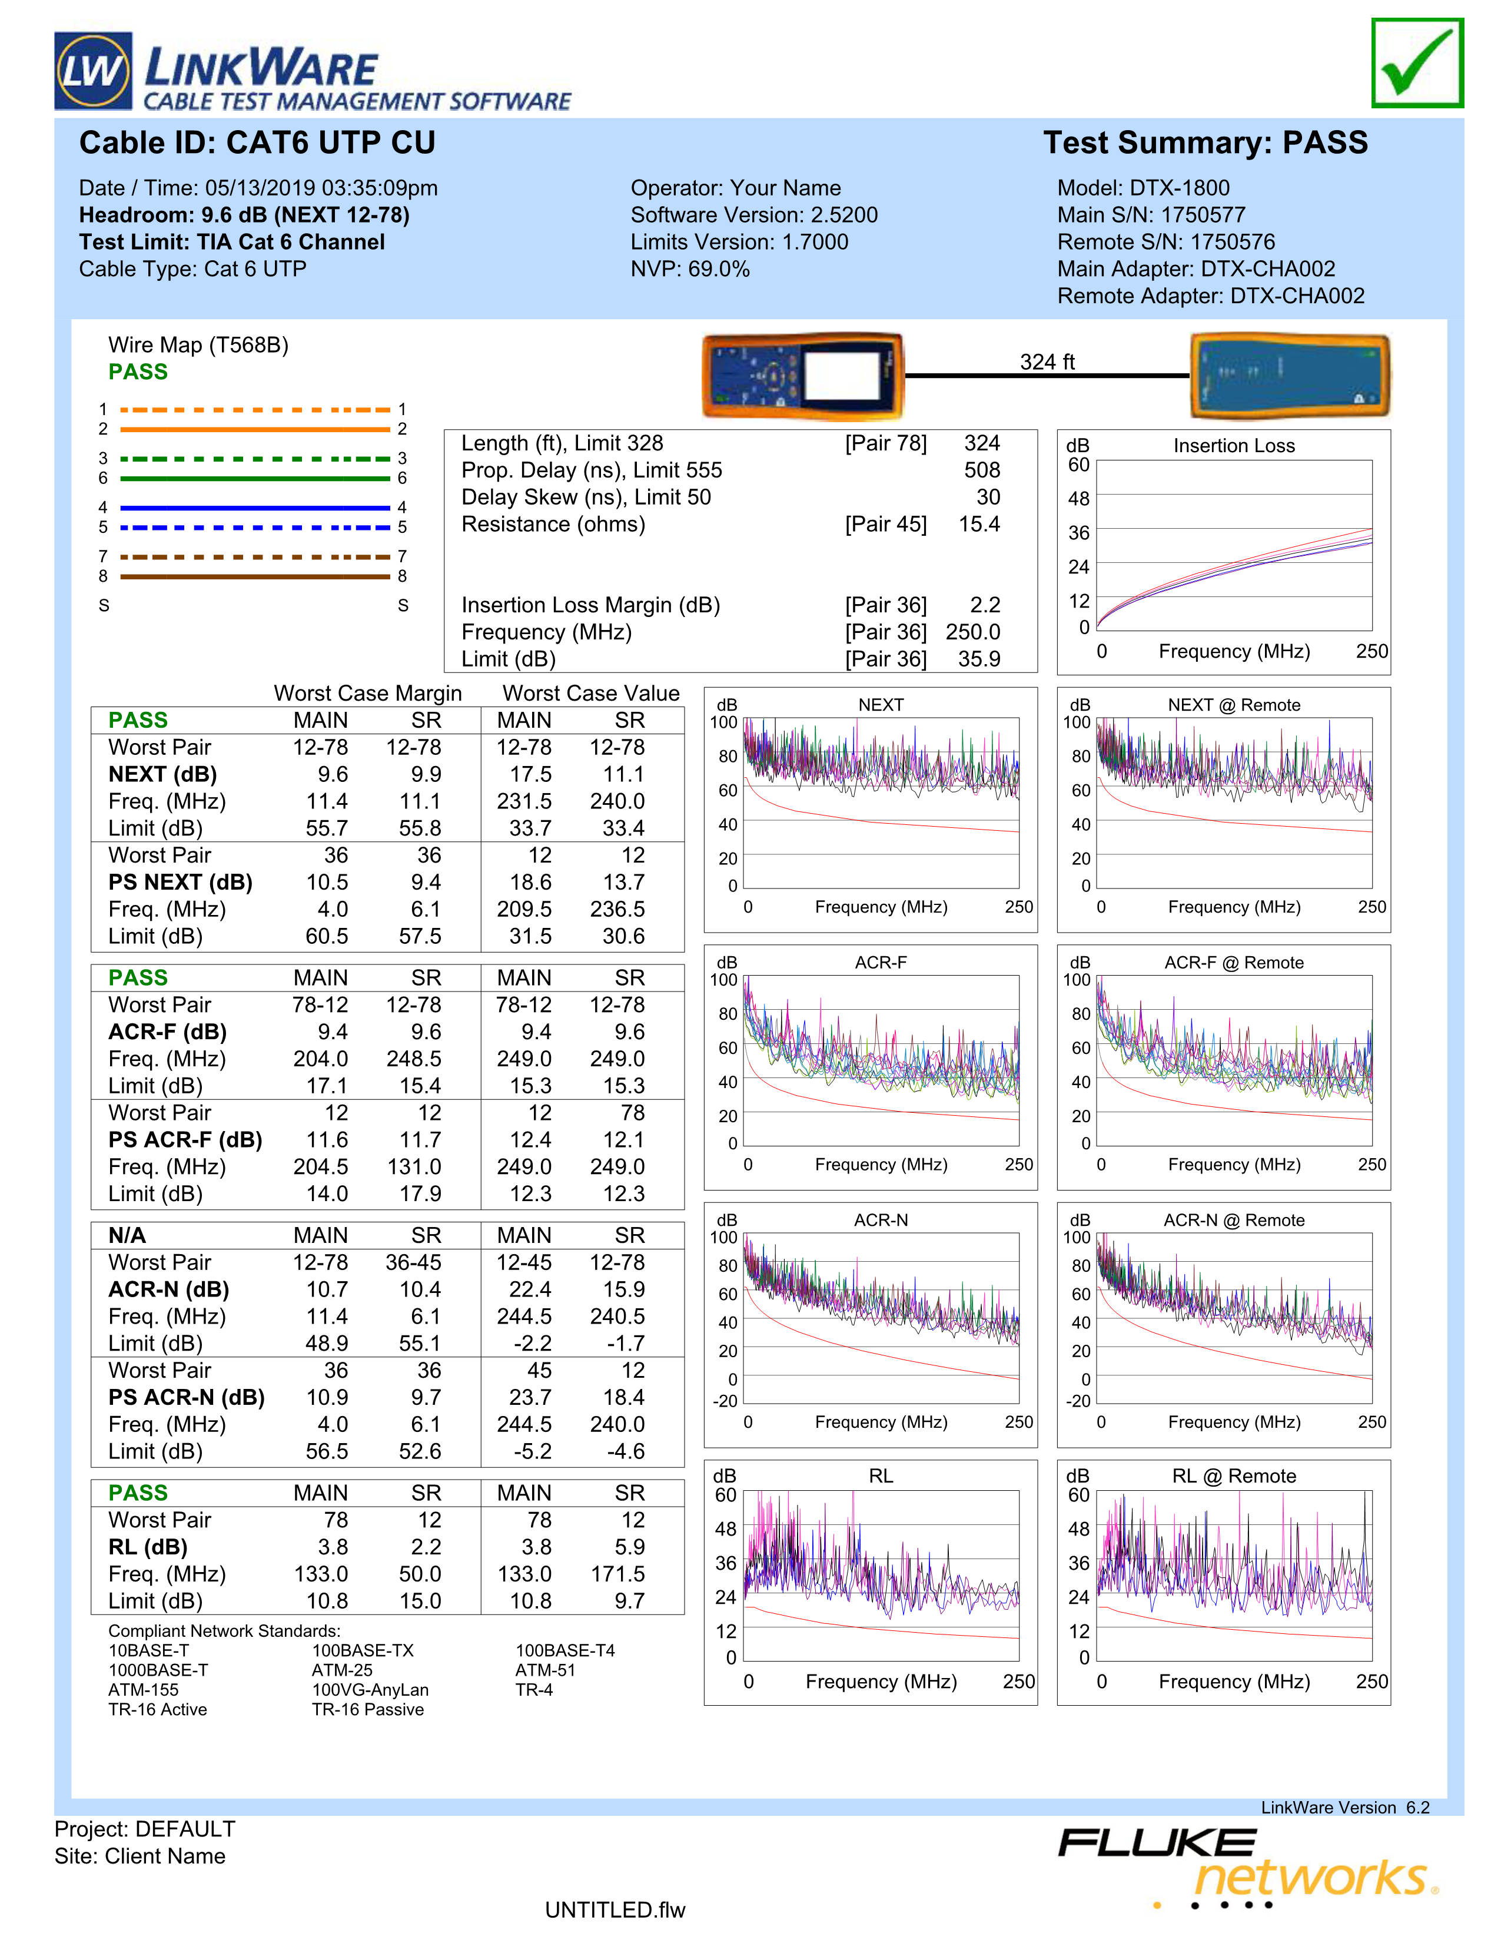Click the DTX main tester unit image

pos(802,376)
